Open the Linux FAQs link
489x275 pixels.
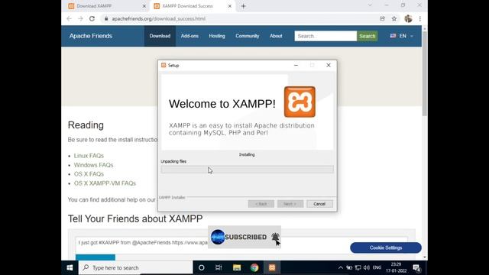click(89, 156)
